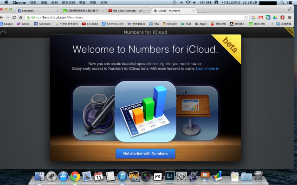Show hidden bookmarks with the chevron
This screenshot has width=297, height=185.
coord(272,24)
